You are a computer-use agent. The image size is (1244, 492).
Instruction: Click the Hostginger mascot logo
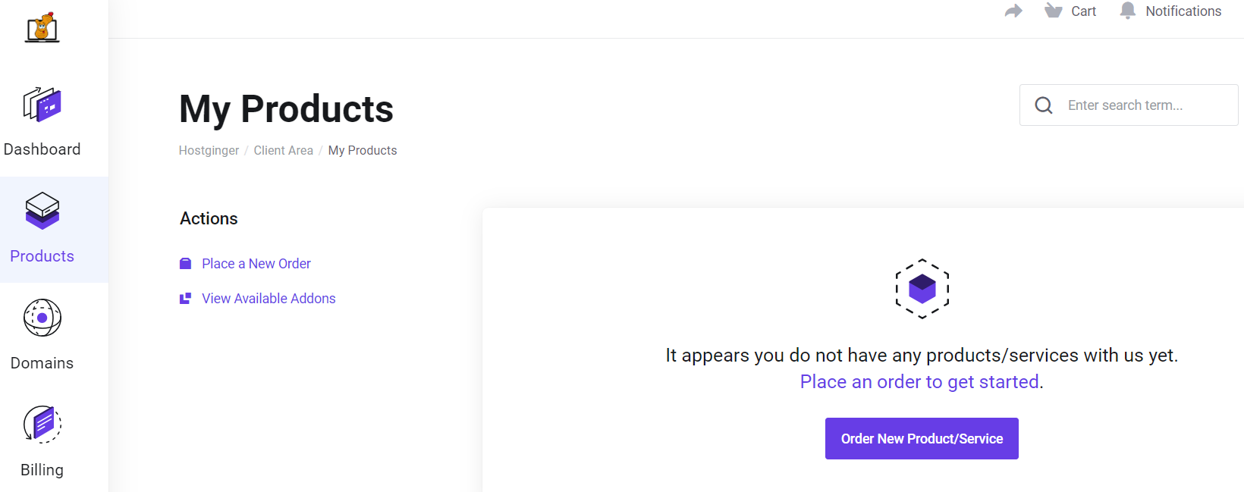42,27
